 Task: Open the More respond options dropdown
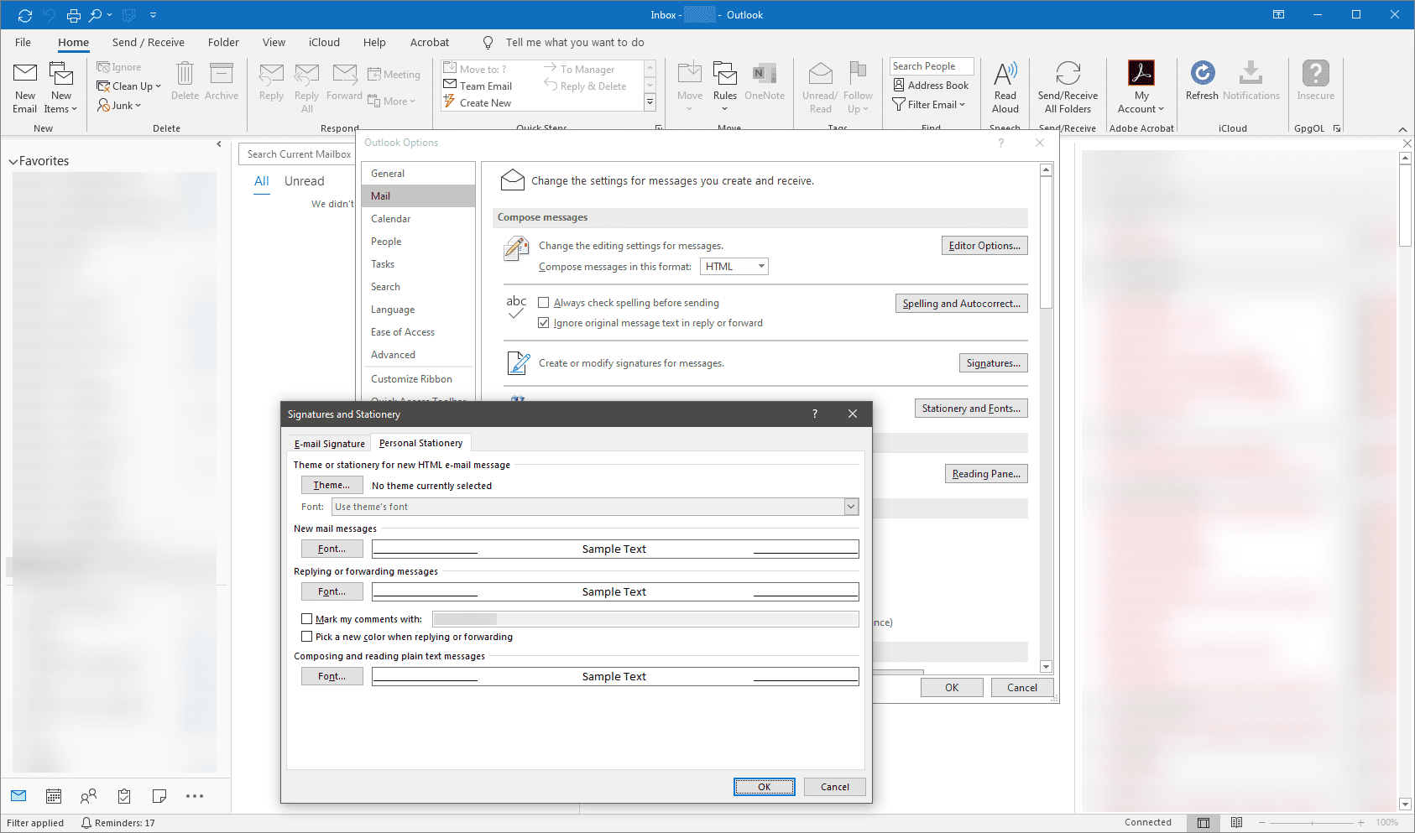tap(392, 102)
